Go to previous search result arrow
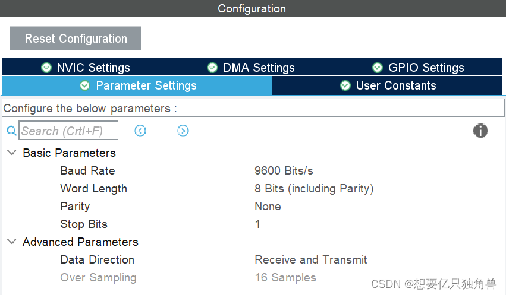 140,131
